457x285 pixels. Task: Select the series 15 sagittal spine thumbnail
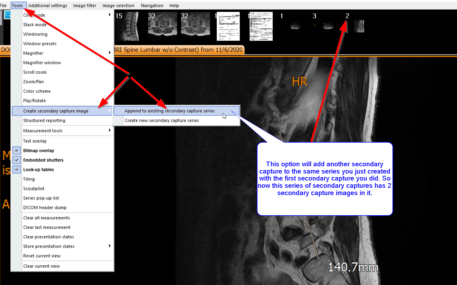tap(127, 26)
